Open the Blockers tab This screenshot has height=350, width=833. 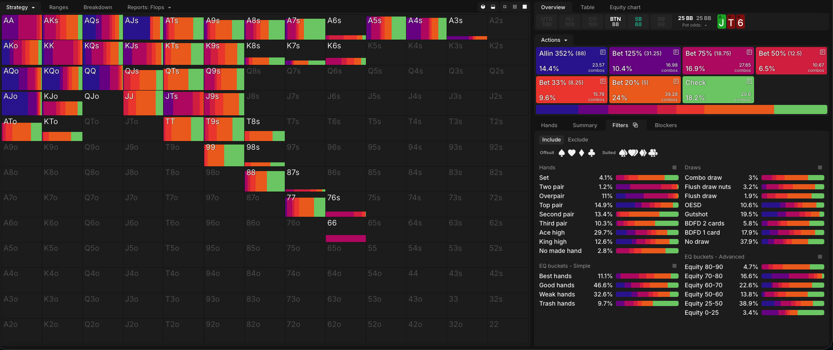coord(666,125)
